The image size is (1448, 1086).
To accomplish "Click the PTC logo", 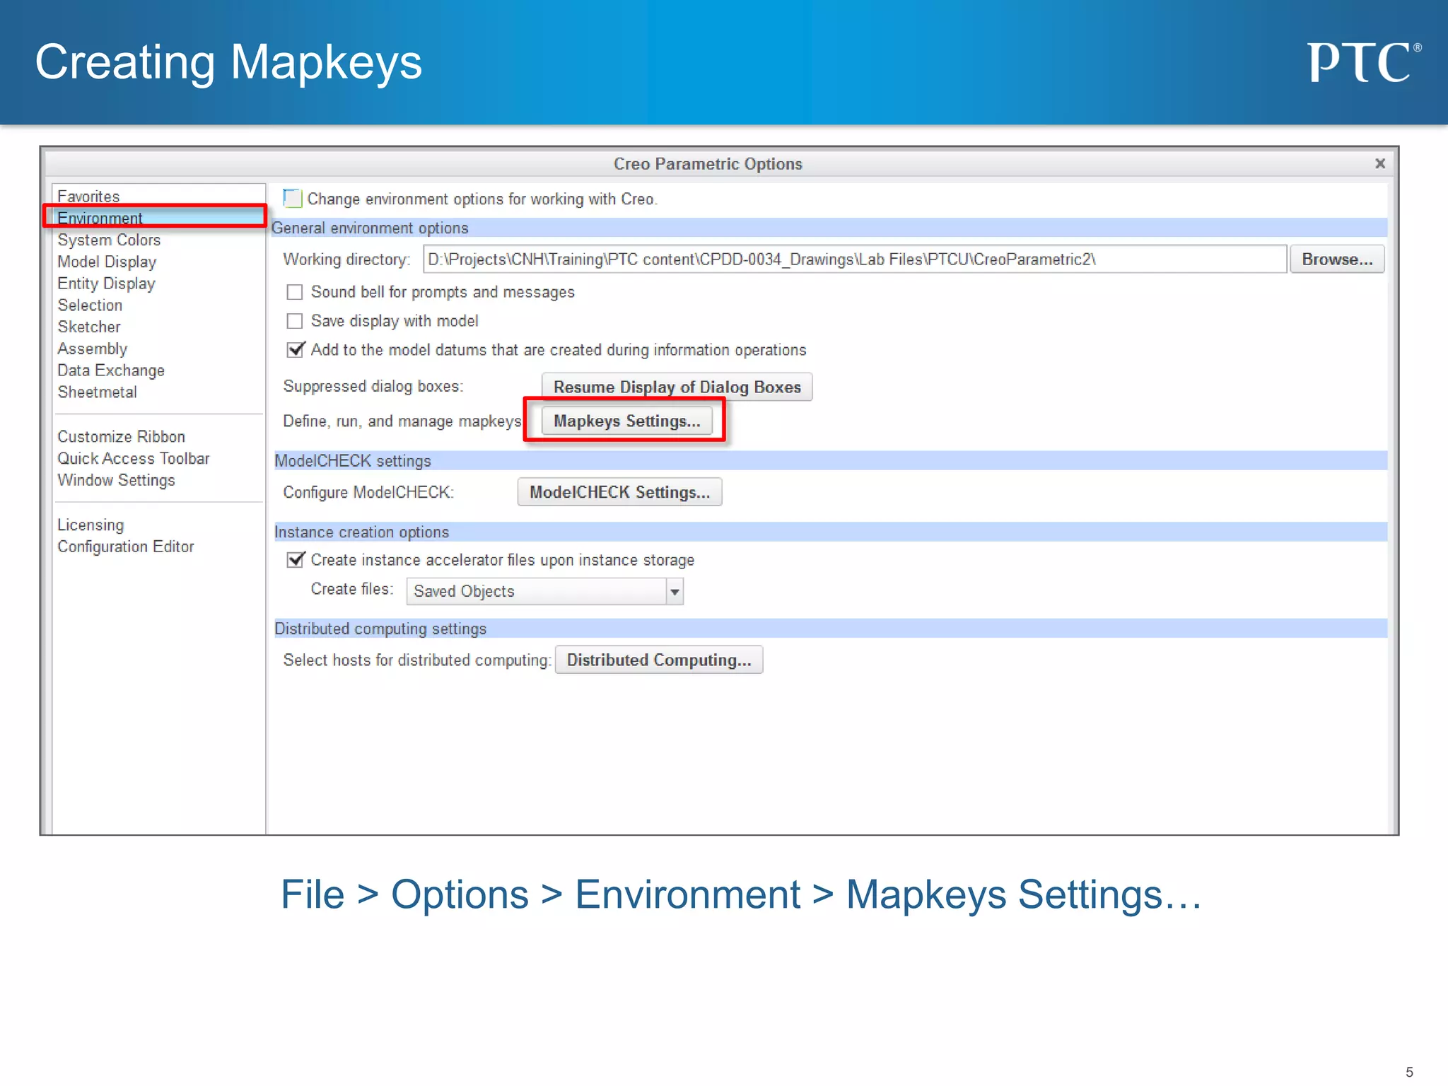I will click(x=1364, y=62).
